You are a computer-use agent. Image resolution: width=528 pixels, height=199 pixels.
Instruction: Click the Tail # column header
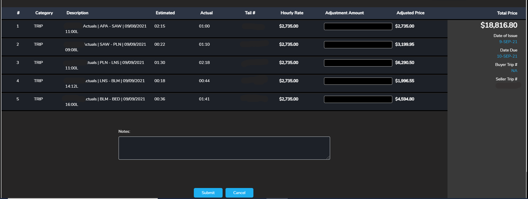[250, 13]
